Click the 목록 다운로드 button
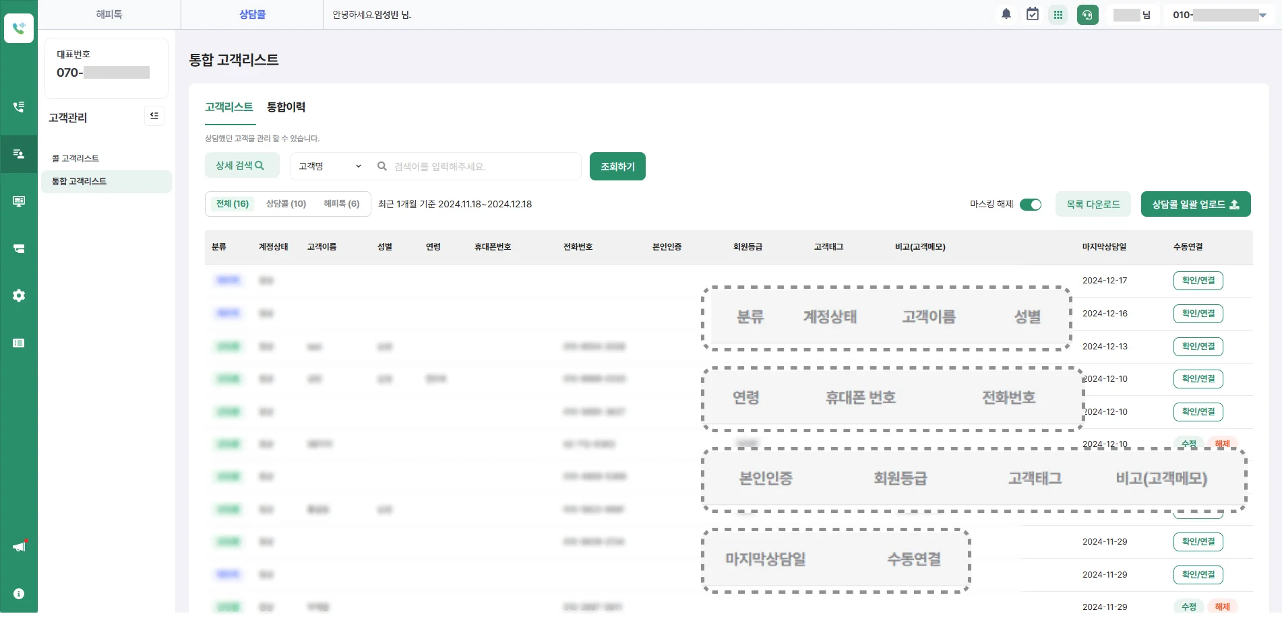 (1093, 205)
